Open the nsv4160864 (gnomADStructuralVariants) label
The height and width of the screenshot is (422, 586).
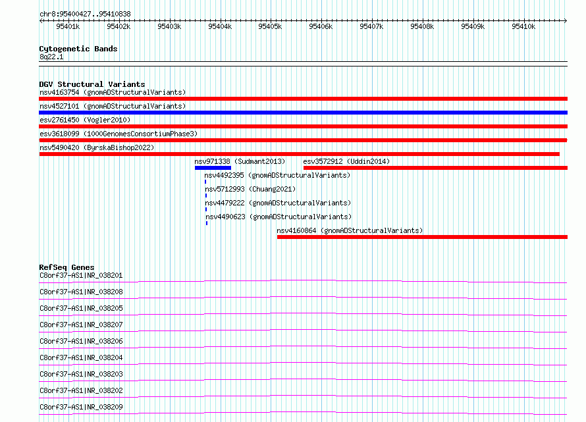350,230
